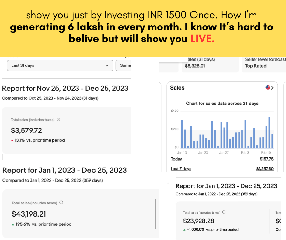This screenshot has width=286, height=240.
Task: Click the first chart bar at Jan 13
Action: [182, 134]
